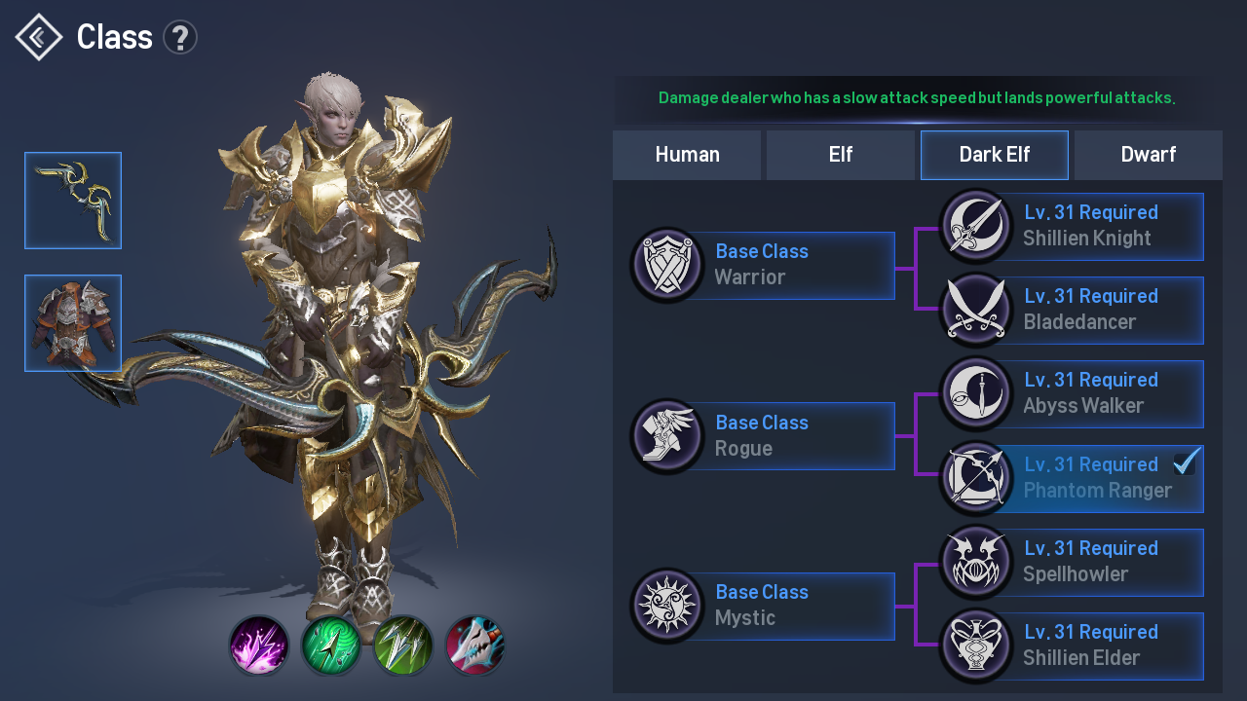Viewport: 1247px width, 701px height.
Task: Click the purple lightning skill icon
Action: coord(259,645)
